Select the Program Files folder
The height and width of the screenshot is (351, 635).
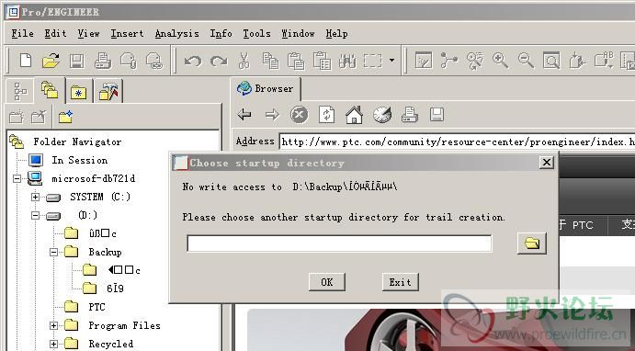pos(124,325)
